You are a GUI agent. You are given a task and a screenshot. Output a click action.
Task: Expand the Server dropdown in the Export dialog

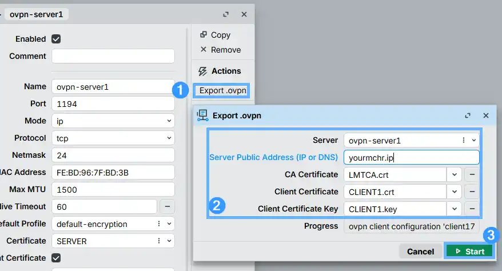pos(474,140)
